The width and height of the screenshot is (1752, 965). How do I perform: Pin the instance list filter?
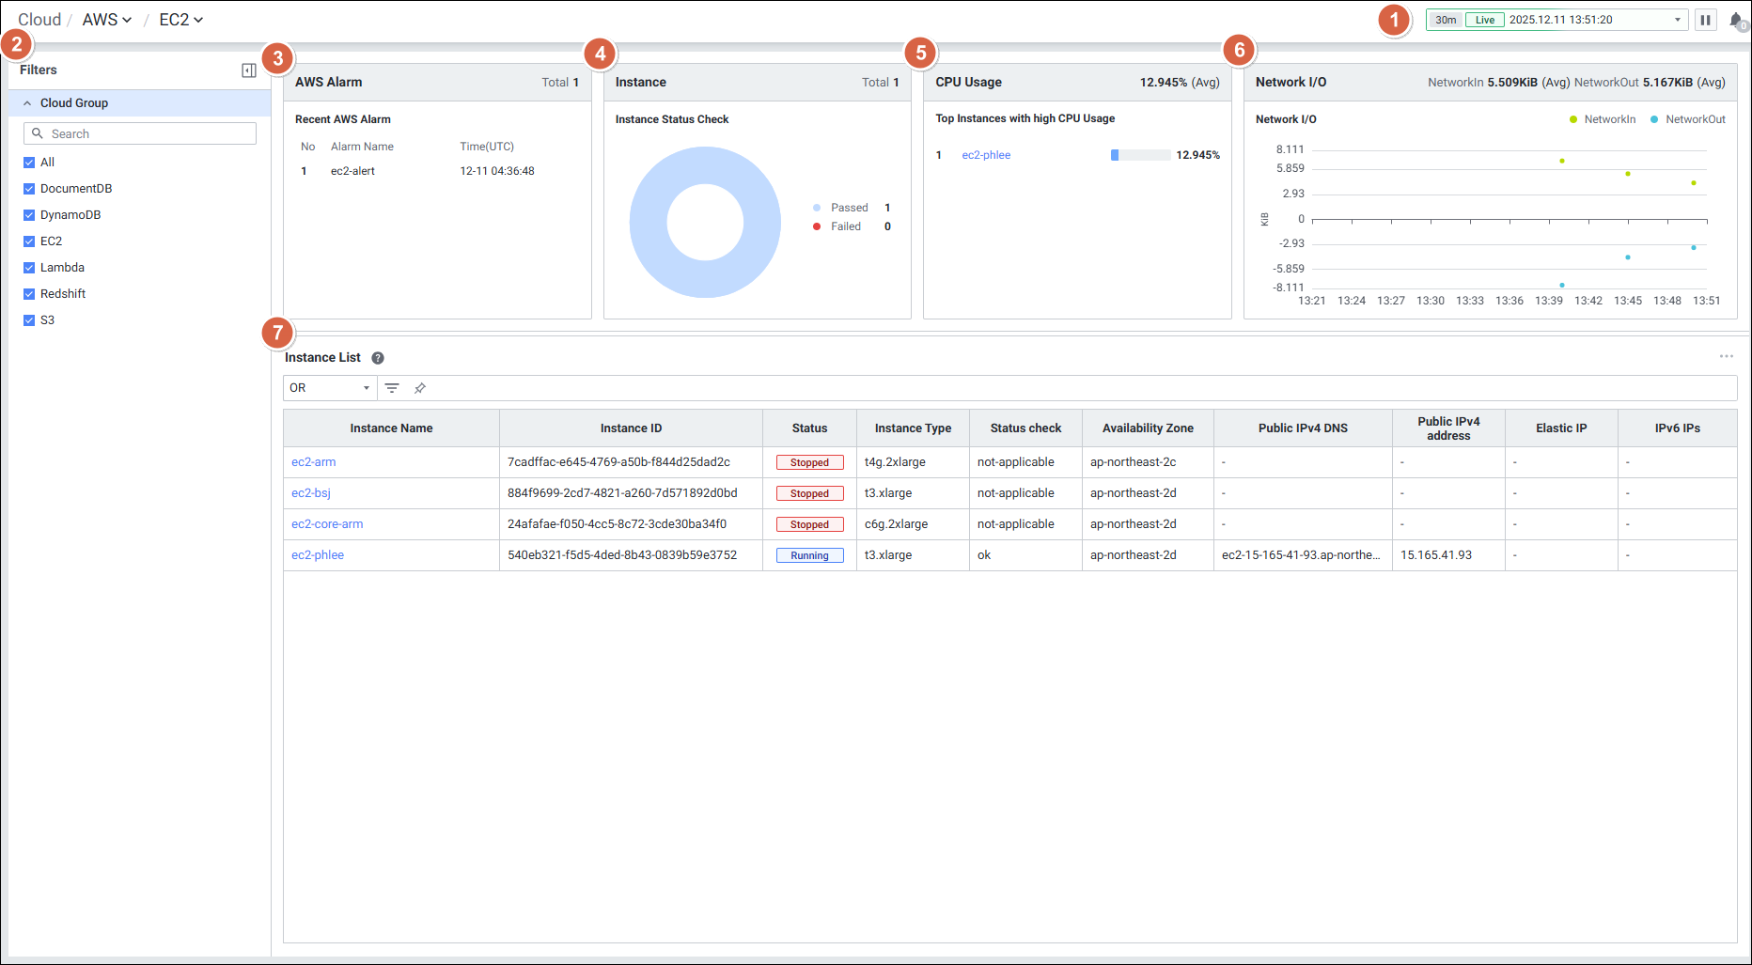[420, 388]
